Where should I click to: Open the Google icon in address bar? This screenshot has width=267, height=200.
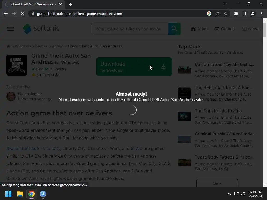click(x=209, y=14)
